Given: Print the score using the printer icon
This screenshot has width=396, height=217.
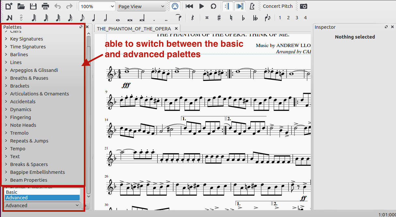Looking at the screenshot, I should [45, 6].
